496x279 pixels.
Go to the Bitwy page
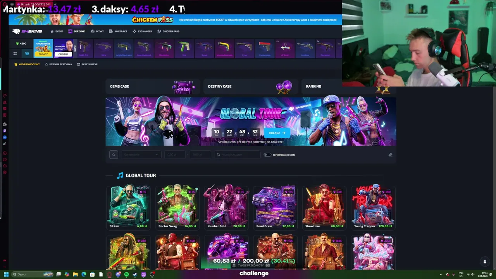[97, 31]
